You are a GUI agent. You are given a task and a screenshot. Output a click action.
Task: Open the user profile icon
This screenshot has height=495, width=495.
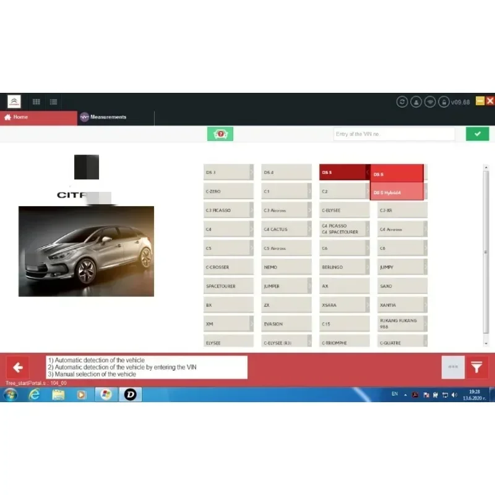(416, 102)
